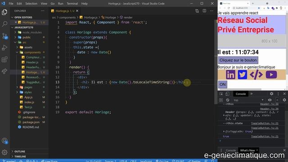Toggle the DevTools device toolbar
This screenshot has width=288, height=162.
tap(227, 94)
